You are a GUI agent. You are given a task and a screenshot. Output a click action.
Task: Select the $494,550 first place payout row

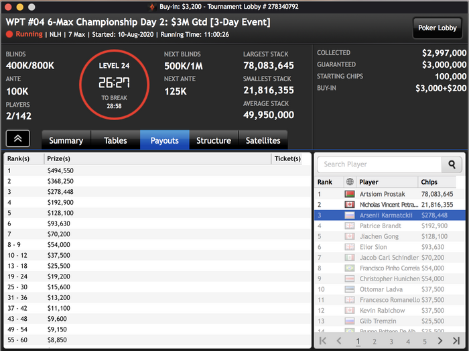pyautogui.click(x=157, y=170)
